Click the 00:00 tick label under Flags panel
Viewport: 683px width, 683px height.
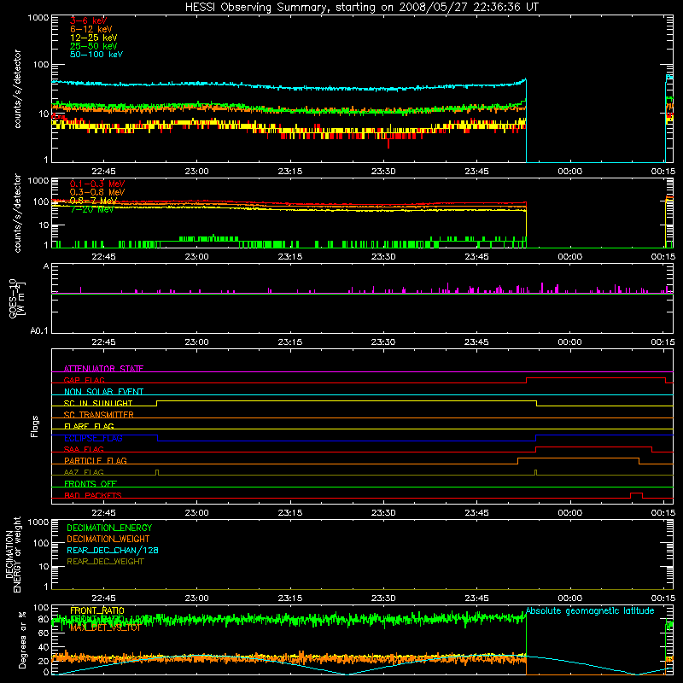pos(569,513)
